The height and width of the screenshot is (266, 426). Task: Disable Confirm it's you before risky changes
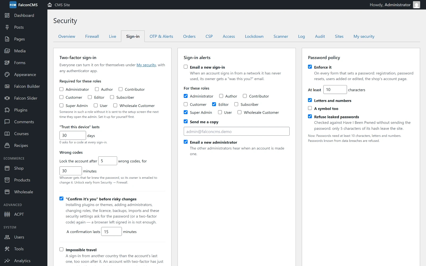tap(62, 198)
